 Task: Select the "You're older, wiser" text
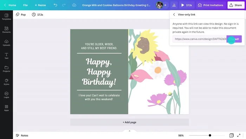click(x=99, y=46)
